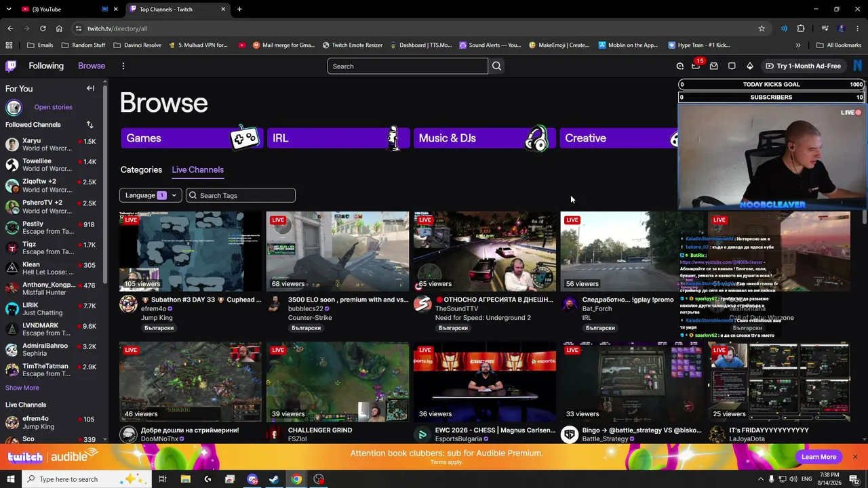Screen dimensions: 868x488
Task: Switch to the Categories tab
Action: 141,169
